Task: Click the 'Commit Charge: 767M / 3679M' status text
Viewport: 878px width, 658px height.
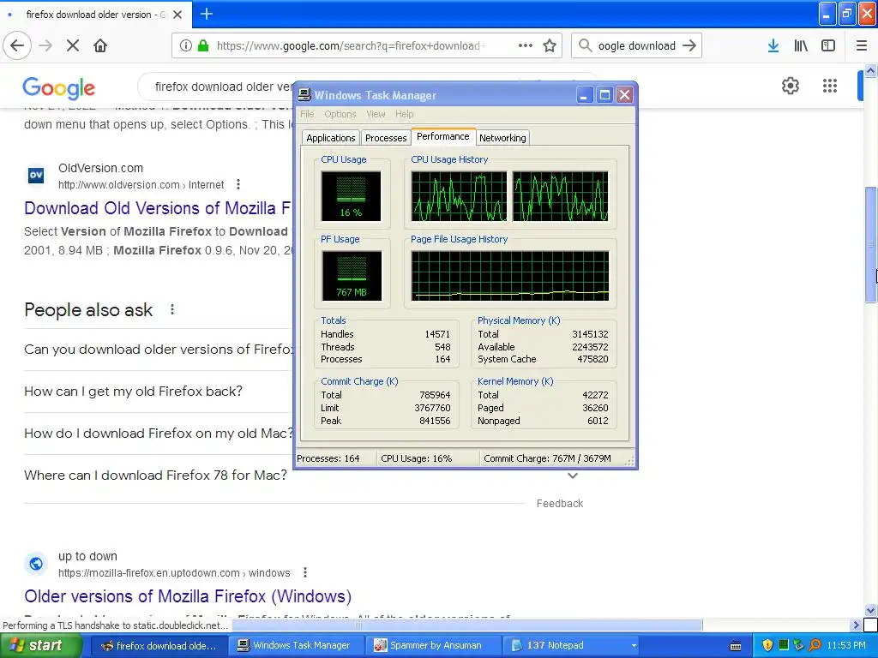Action: (547, 458)
